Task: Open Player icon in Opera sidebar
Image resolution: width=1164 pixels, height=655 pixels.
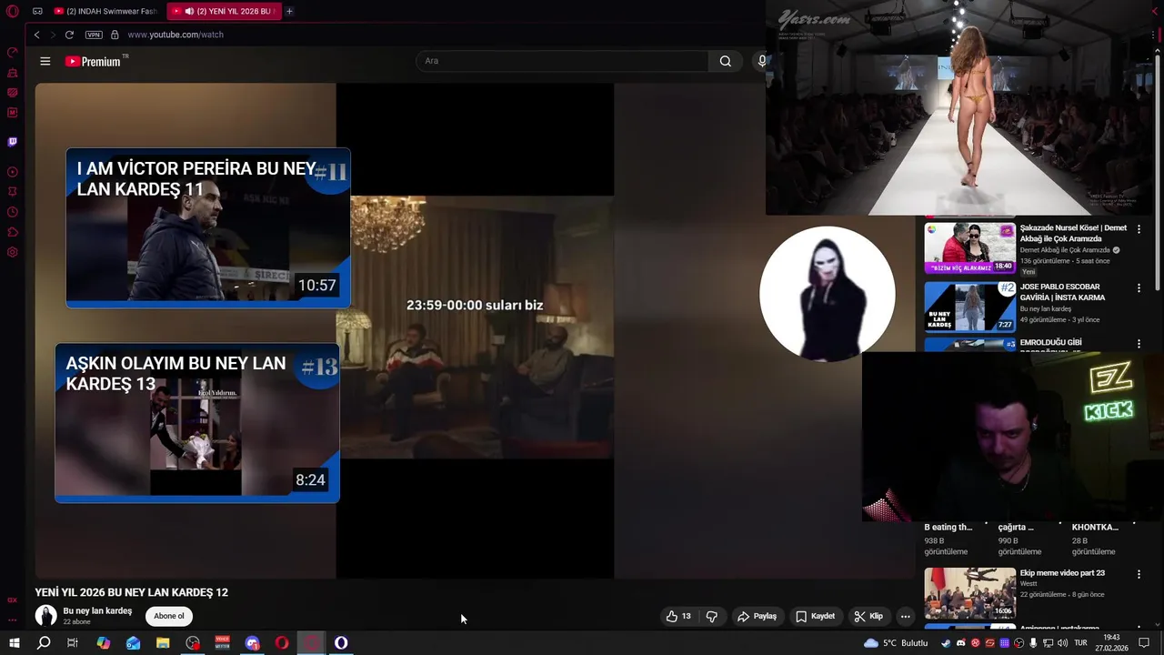Action: (x=13, y=172)
